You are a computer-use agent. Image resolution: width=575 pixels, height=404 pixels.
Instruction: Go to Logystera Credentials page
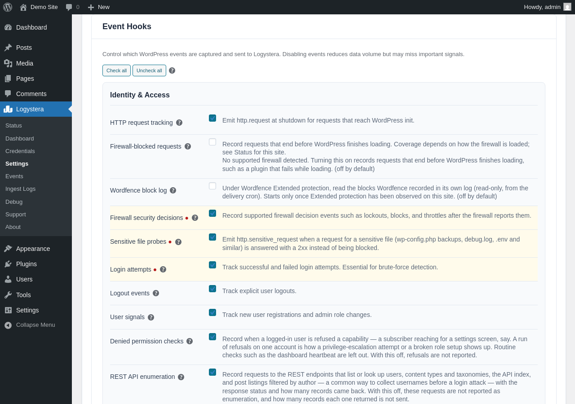[36, 151]
